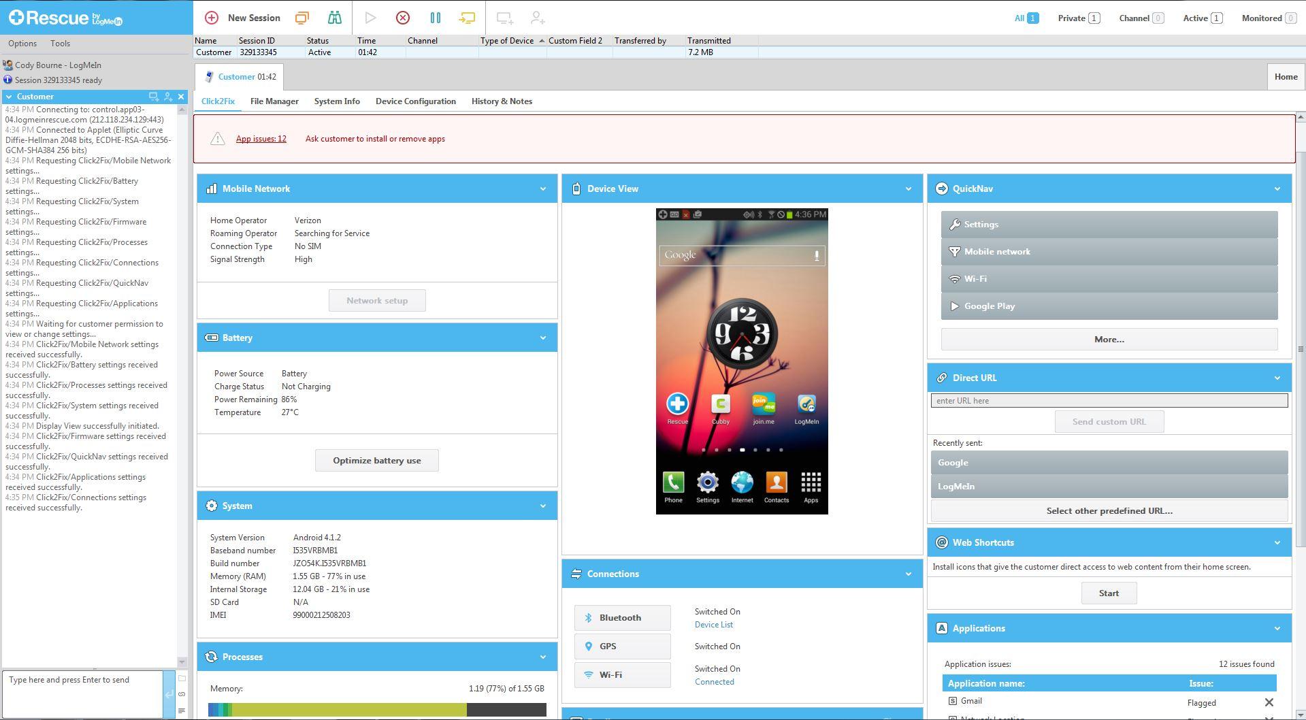Screen dimensions: 1306x720
Task: Click the Optimize battery use button
Action: click(376, 460)
